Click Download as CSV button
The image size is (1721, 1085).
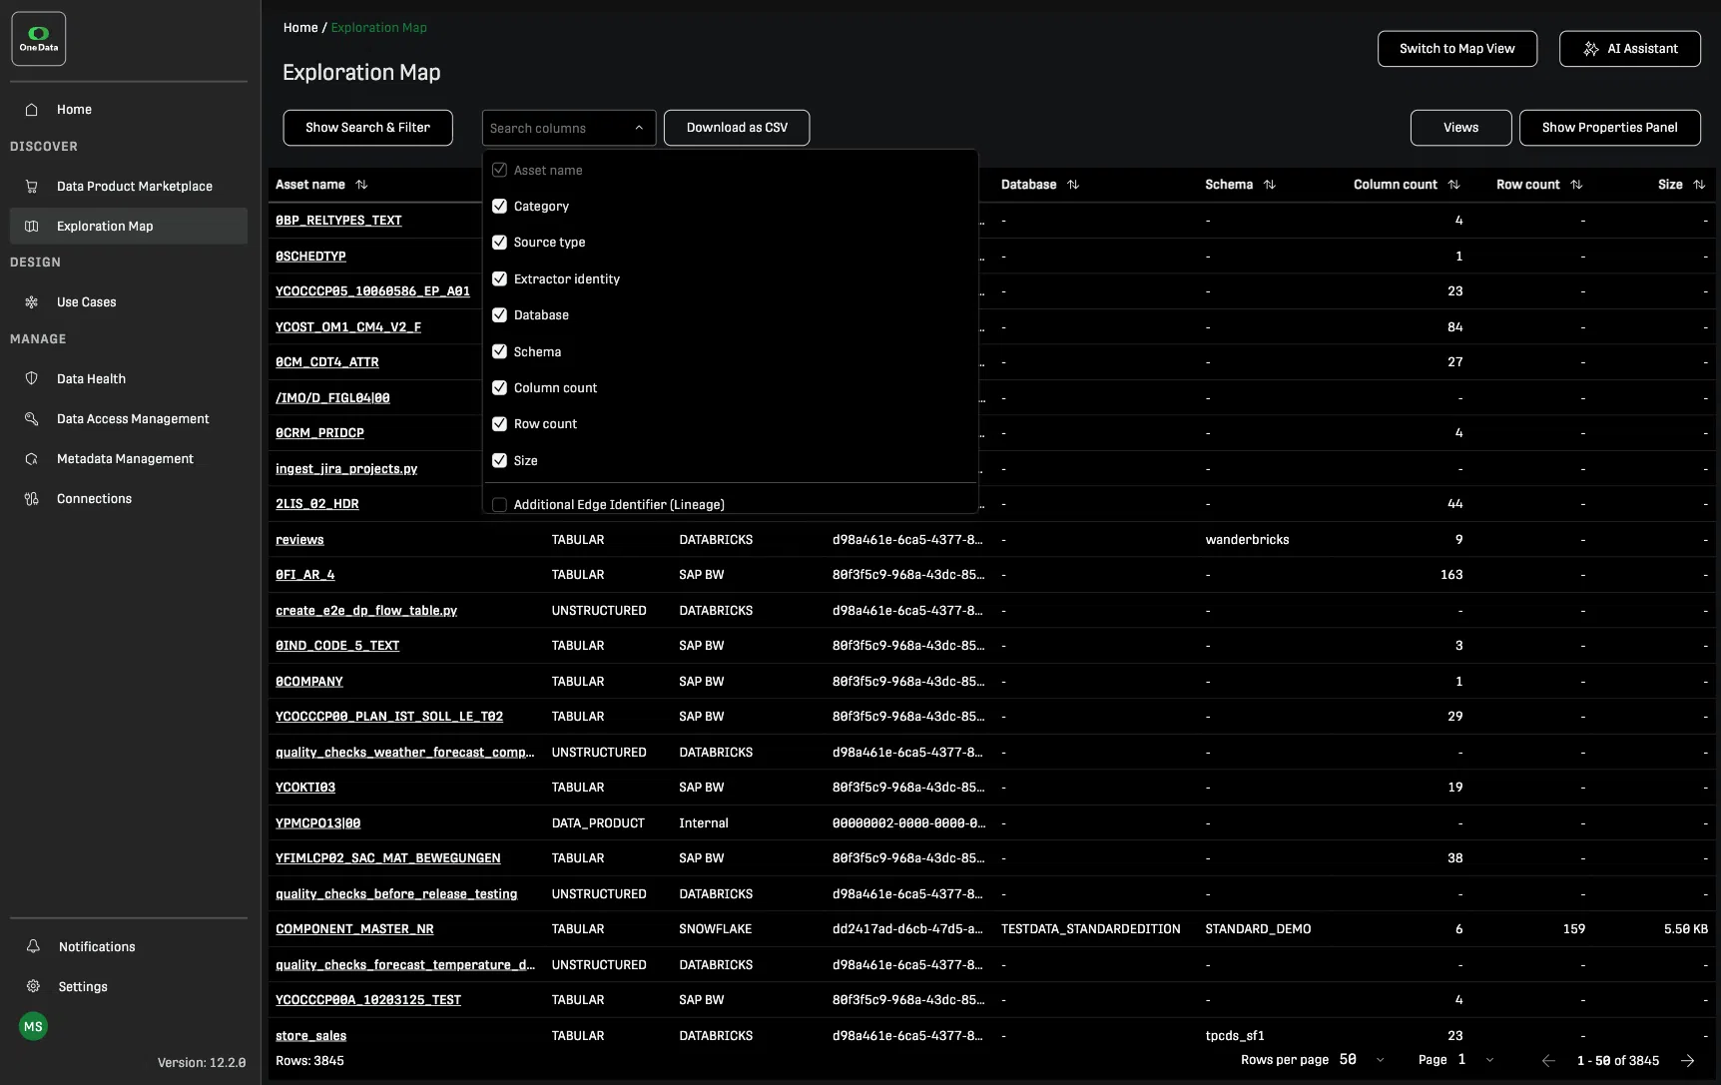(737, 128)
